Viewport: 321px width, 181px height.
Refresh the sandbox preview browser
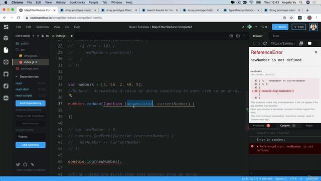pos(265,43)
